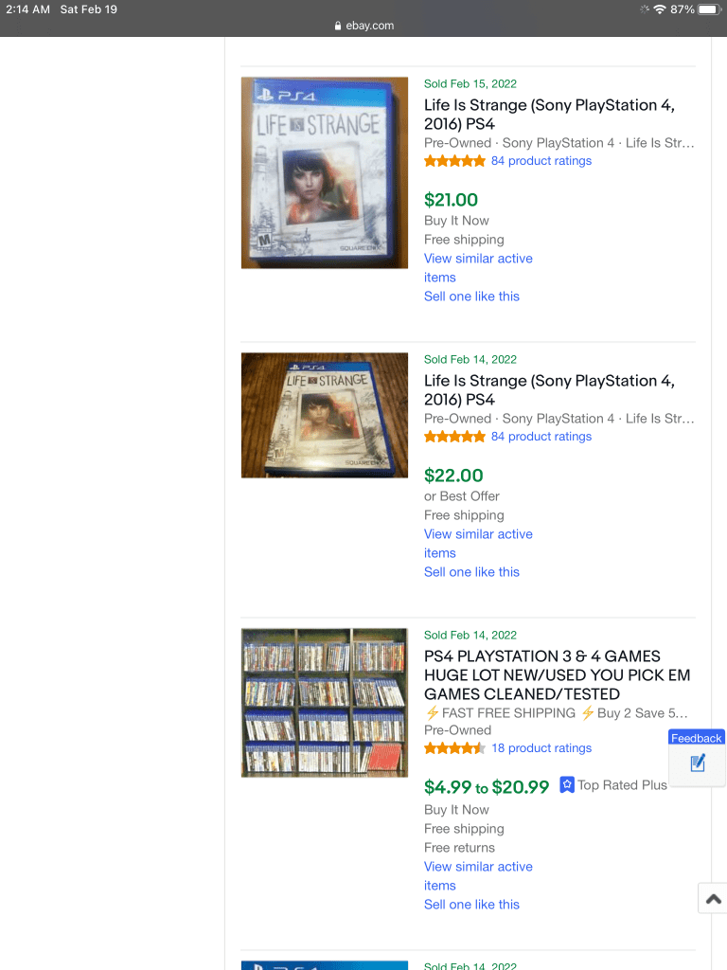727x970 pixels.
Task: Click star rating of first Life Is Strange listing
Action: point(454,161)
